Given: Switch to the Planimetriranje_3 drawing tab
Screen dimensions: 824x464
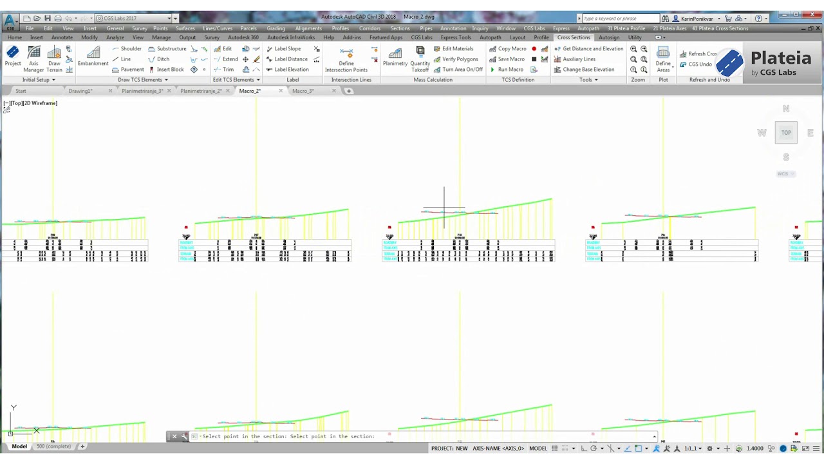Looking at the screenshot, I should [x=142, y=91].
